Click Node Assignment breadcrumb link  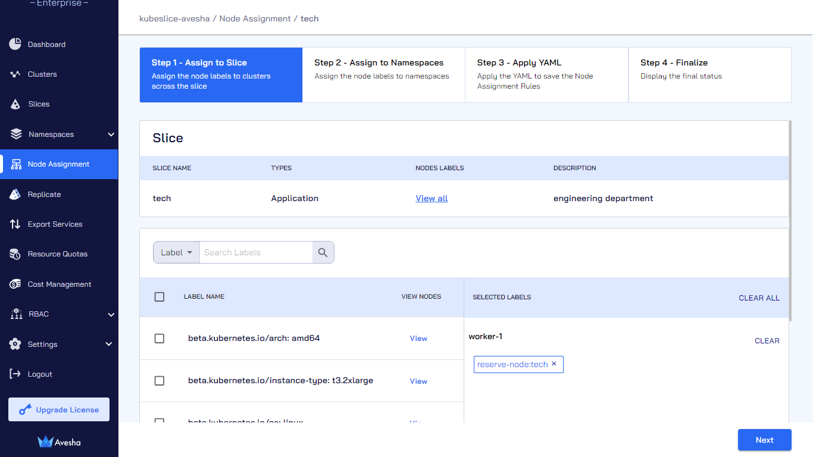coord(255,18)
